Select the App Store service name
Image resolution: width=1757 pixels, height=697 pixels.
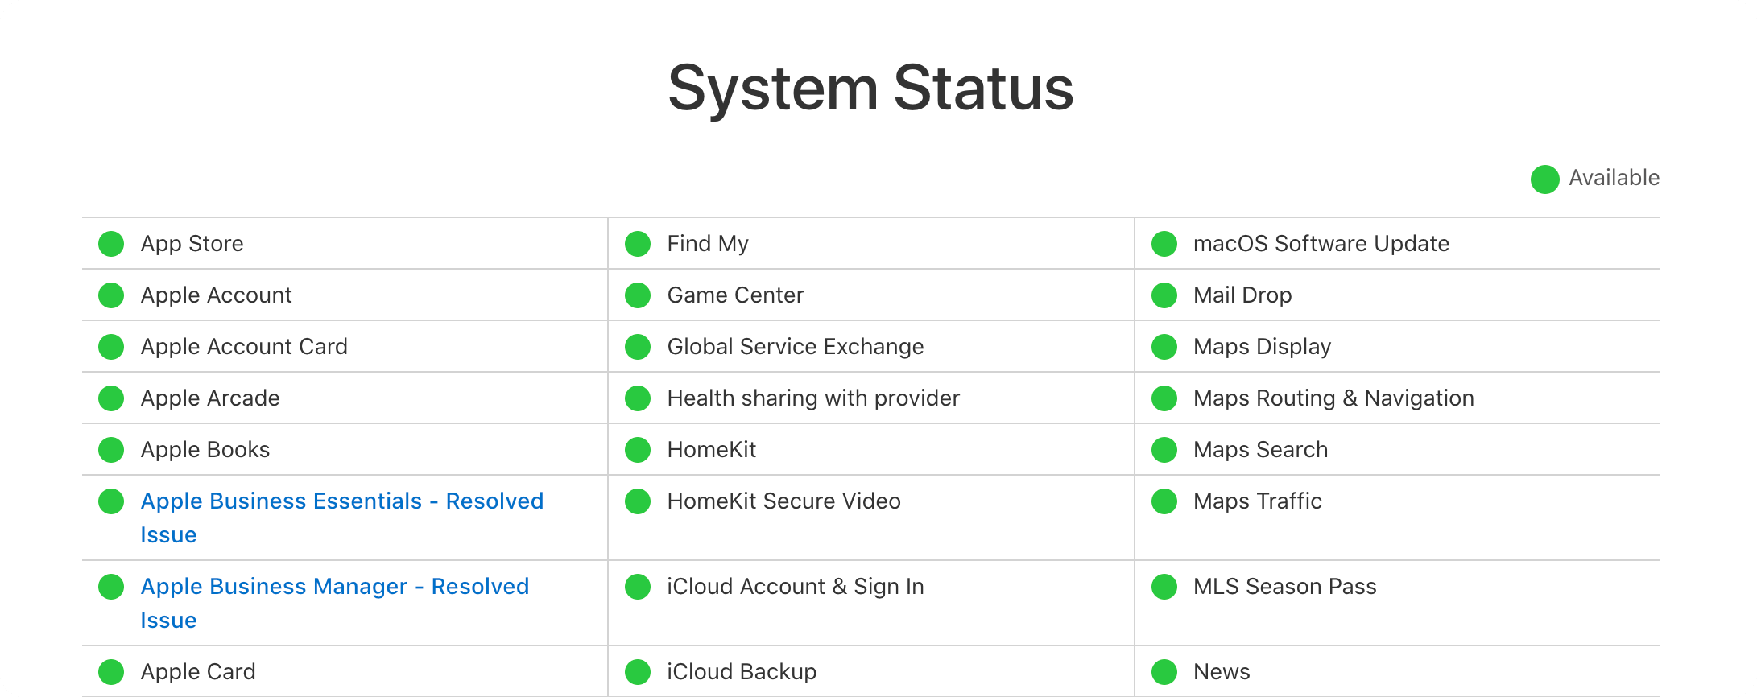click(192, 244)
